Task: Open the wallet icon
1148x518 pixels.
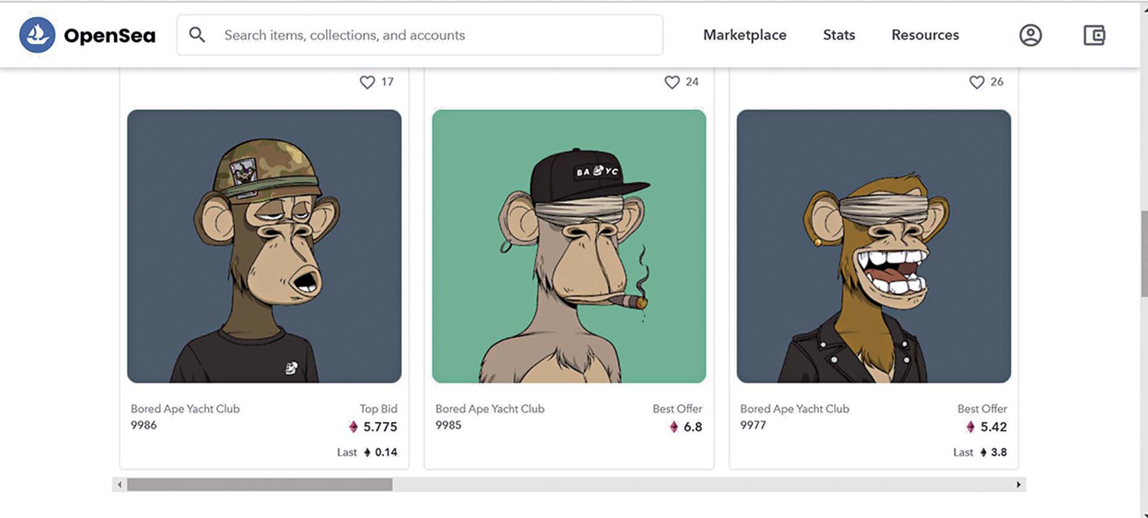Action: pyautogui.click(x=1094, y=35)
